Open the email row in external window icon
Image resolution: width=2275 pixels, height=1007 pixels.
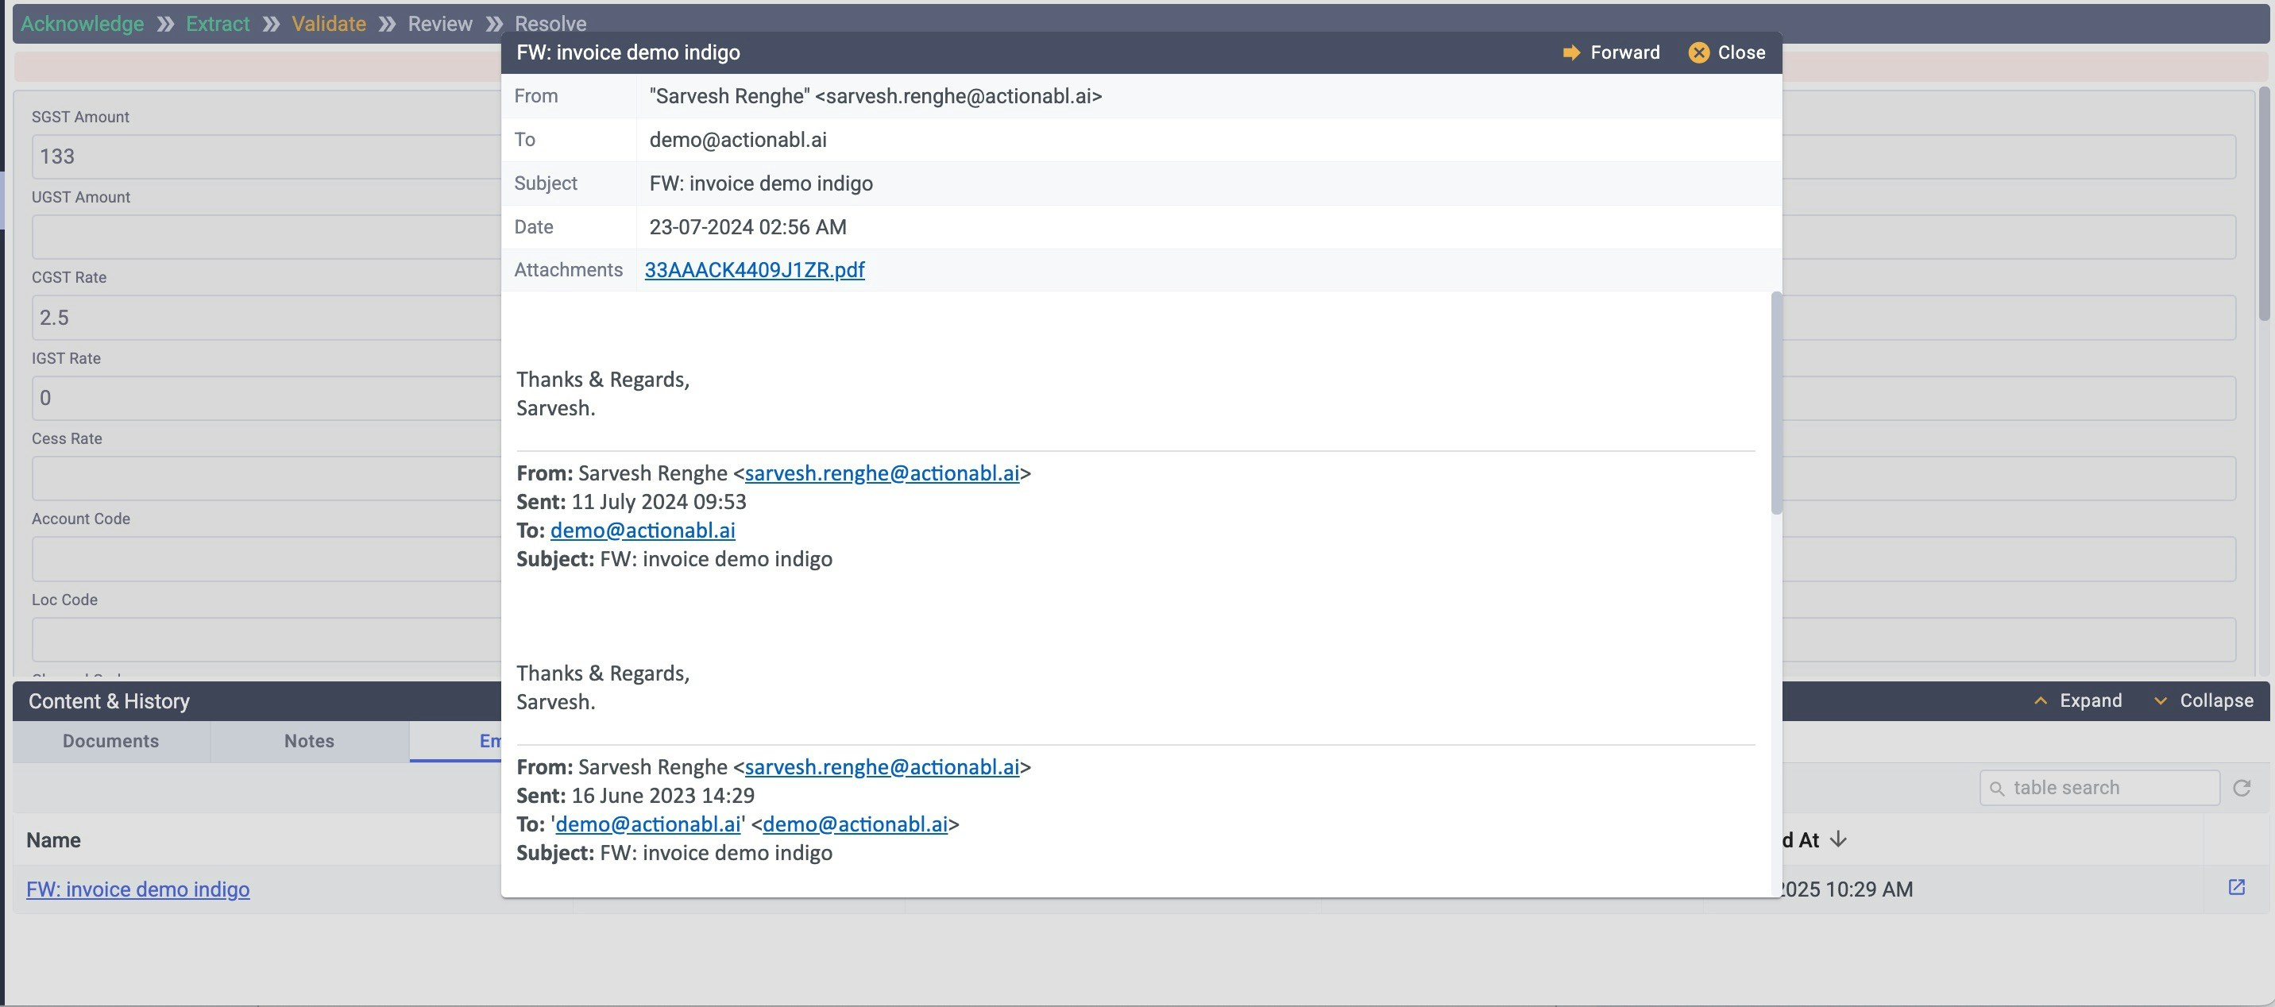click(x=2237, y=888)
